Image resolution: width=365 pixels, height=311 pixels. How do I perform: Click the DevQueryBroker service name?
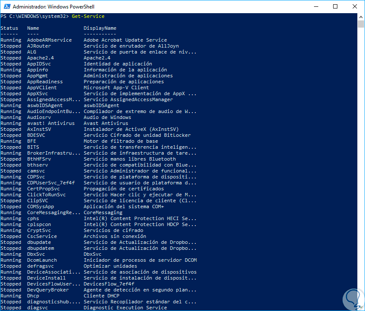[48, 290]
